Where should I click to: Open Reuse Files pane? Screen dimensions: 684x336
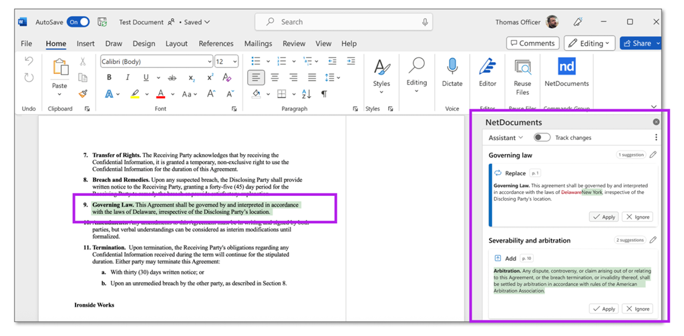point(522,77)
